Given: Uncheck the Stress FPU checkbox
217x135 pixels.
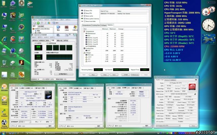Looking at the screenshot, I should tap(85, 13).
